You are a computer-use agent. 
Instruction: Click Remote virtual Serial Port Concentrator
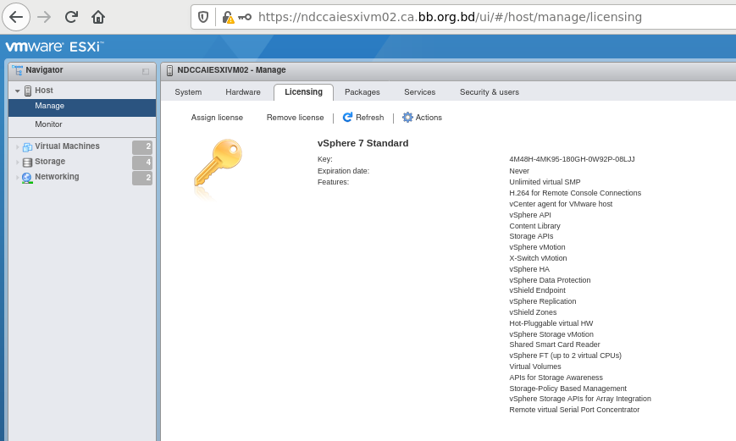[x=574, y=410]
